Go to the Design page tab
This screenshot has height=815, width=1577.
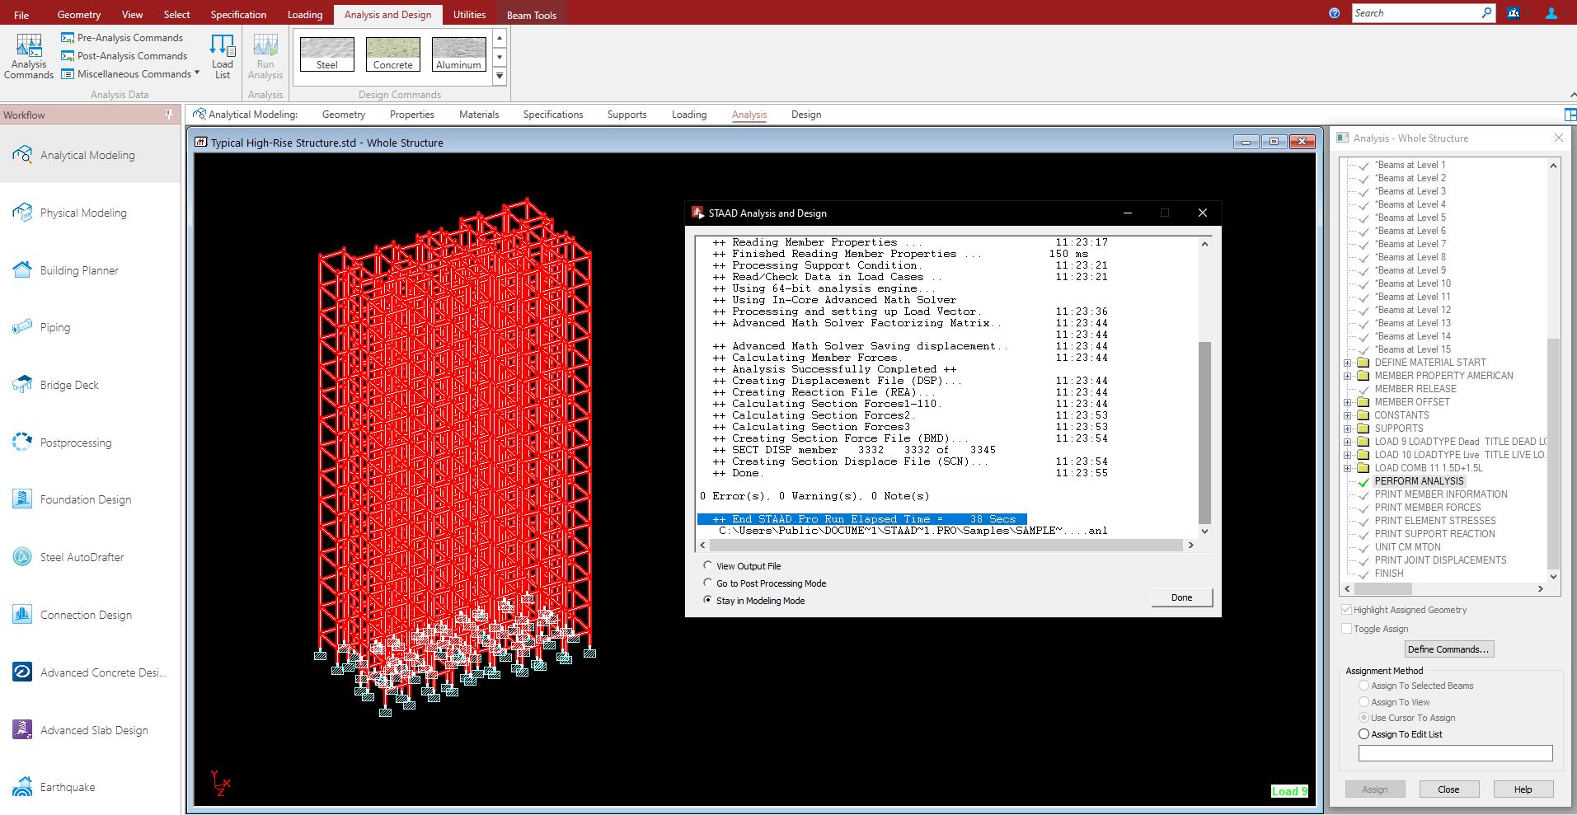(x=806, y=115)
